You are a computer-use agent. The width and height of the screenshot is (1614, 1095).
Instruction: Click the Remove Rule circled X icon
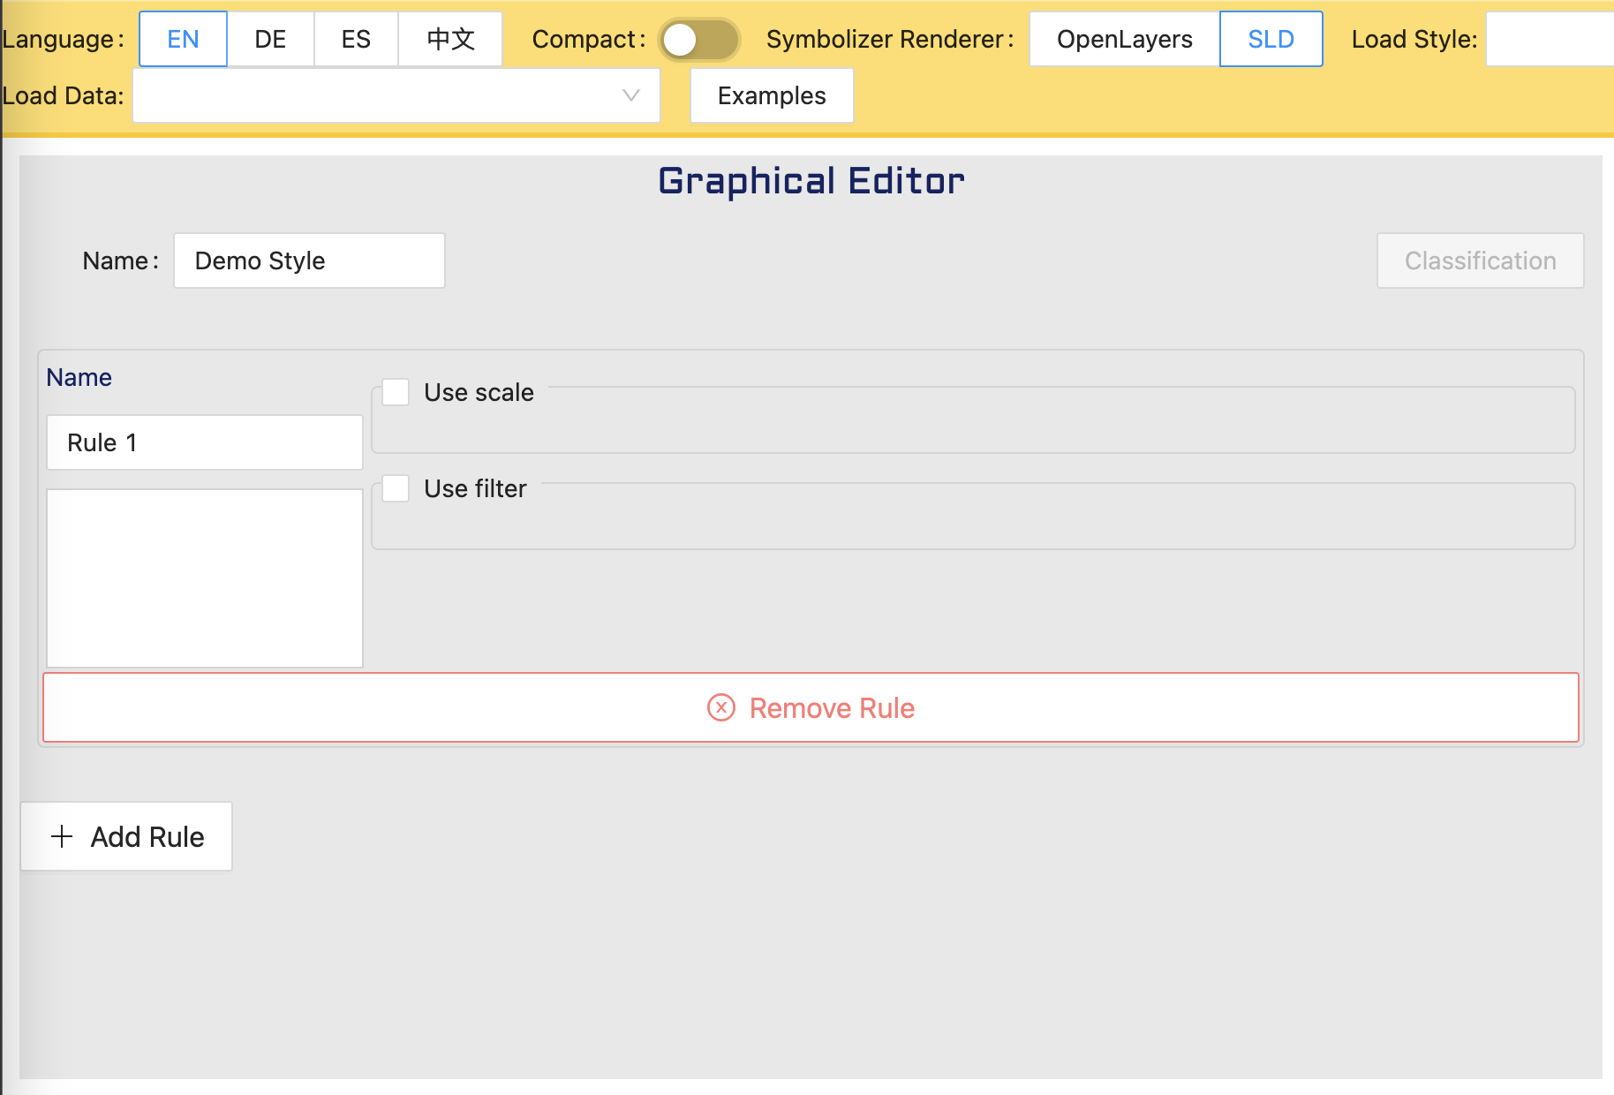[x=721, y=707]
